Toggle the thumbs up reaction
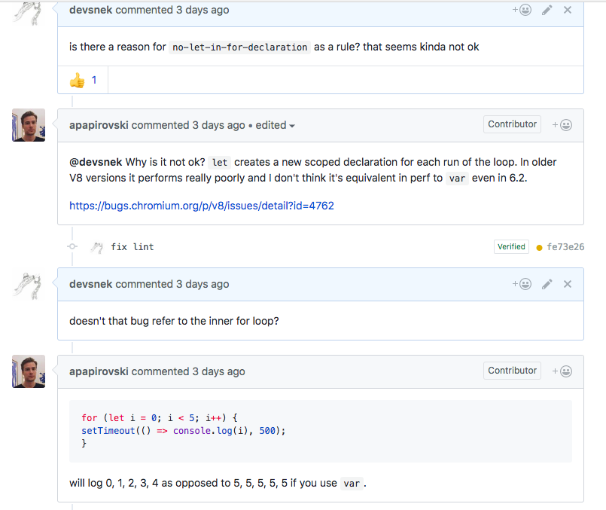606x510 pixels. [83, 80]
